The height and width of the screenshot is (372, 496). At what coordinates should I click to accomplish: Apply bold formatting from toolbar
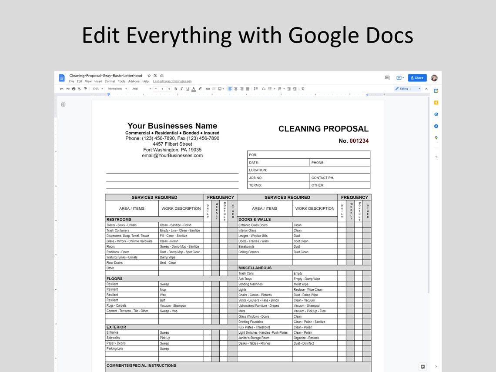[x=175, y=88]
